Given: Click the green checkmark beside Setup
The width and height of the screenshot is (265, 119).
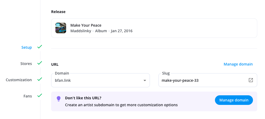Looking at the screenshot, I should point(40,47).
